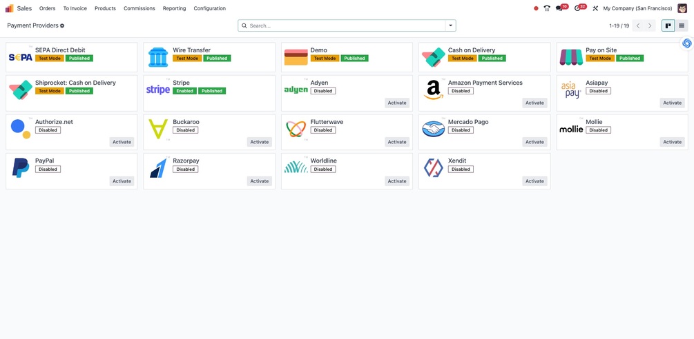The image size is (694, 339).
Task: Click SEPA Direct Debit Test Mode badge
Action: tap(50, 59)
